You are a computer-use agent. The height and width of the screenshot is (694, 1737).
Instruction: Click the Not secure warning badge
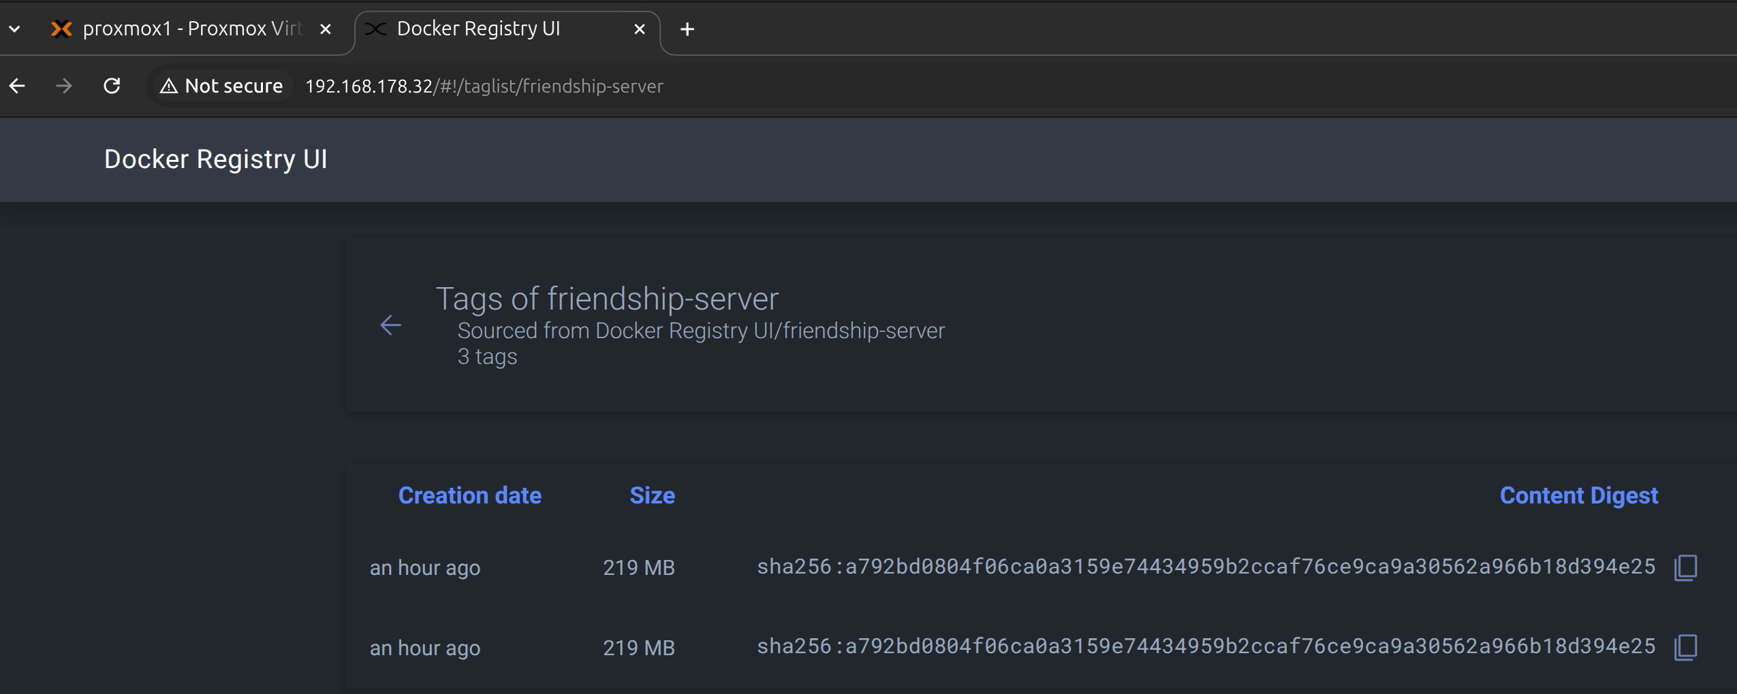pyautogui.click(x=221, y=86)
